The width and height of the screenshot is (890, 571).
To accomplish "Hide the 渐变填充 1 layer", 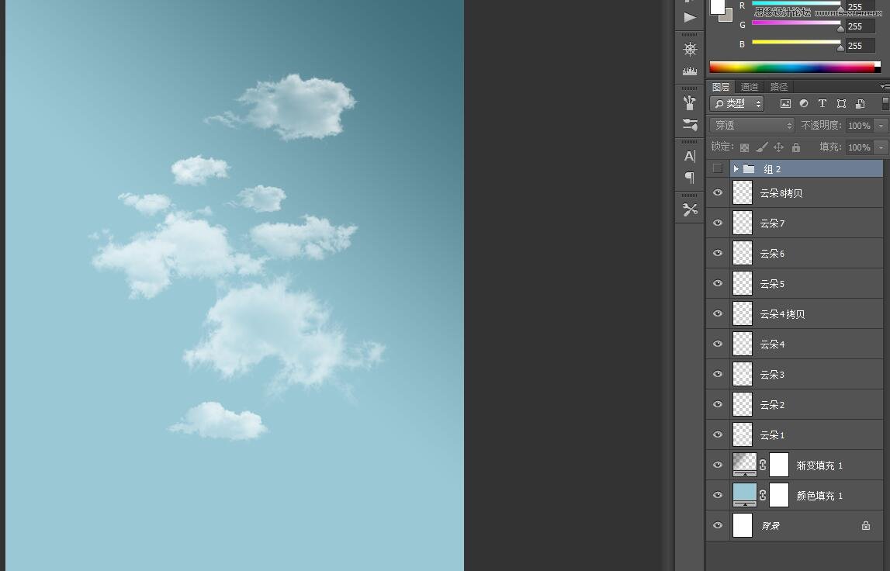I will click(718, 464).
